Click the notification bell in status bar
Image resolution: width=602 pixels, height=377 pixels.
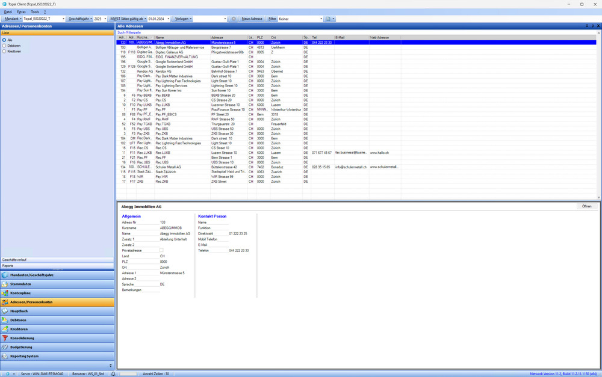coord(113,373)
